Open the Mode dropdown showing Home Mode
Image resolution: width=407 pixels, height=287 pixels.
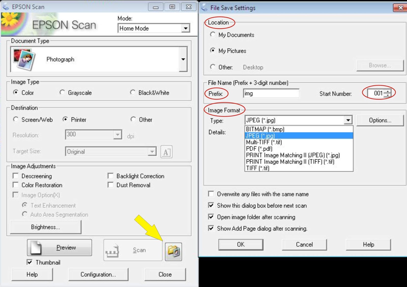click(186, 28)
